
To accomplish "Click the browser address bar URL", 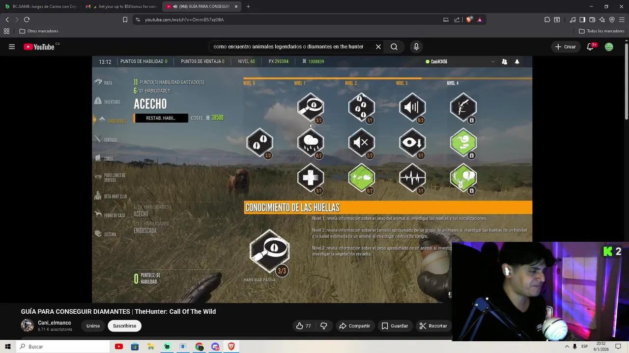I will pyautogui.click(x=184, y=20).
